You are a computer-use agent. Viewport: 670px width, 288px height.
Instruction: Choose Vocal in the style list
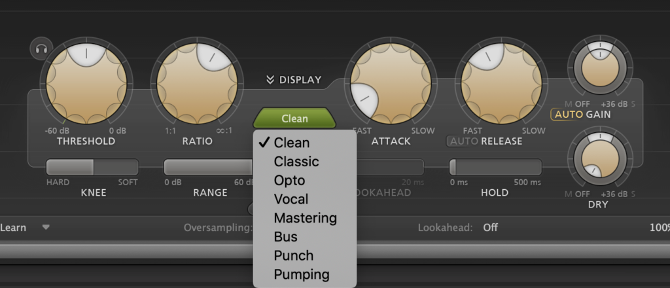[291, 199]
